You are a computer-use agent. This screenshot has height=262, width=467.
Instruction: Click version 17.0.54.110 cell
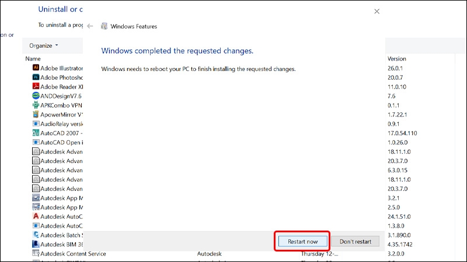point(402,133)
